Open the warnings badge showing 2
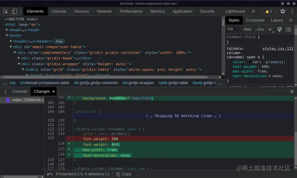Screen dimensions: 297x178 (269, 11)
